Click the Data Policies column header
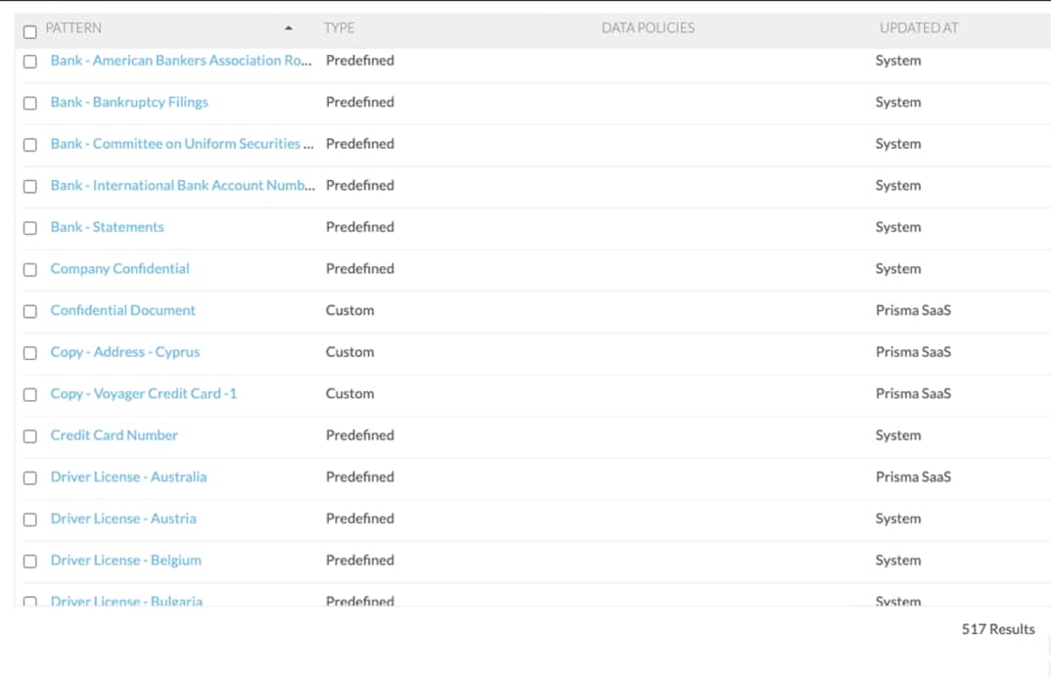Image resolution: width=1051 pixels, height=677 pixels. click(x=649, y=28)
